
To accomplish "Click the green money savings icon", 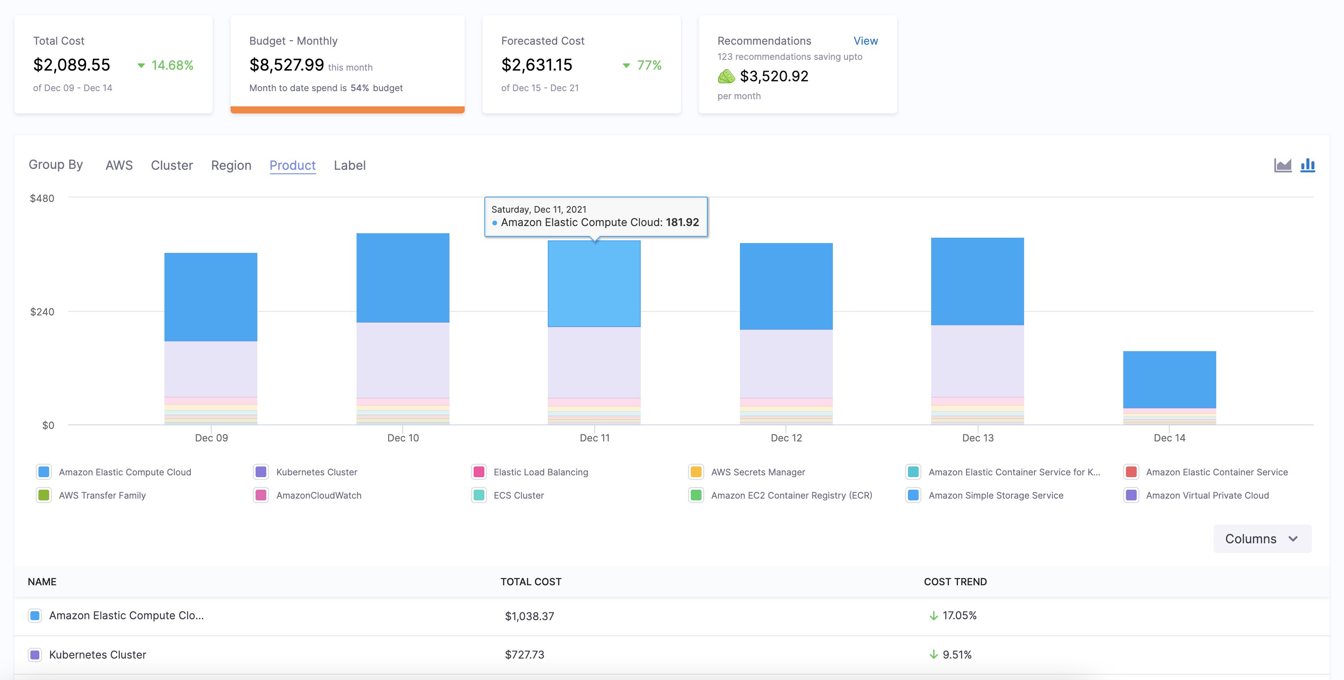I will click(x=726, y=77).
